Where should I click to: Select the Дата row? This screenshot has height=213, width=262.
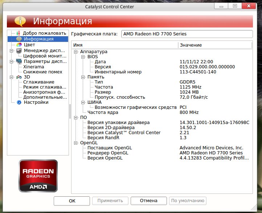pyautogui.click(x=162, y=62)
